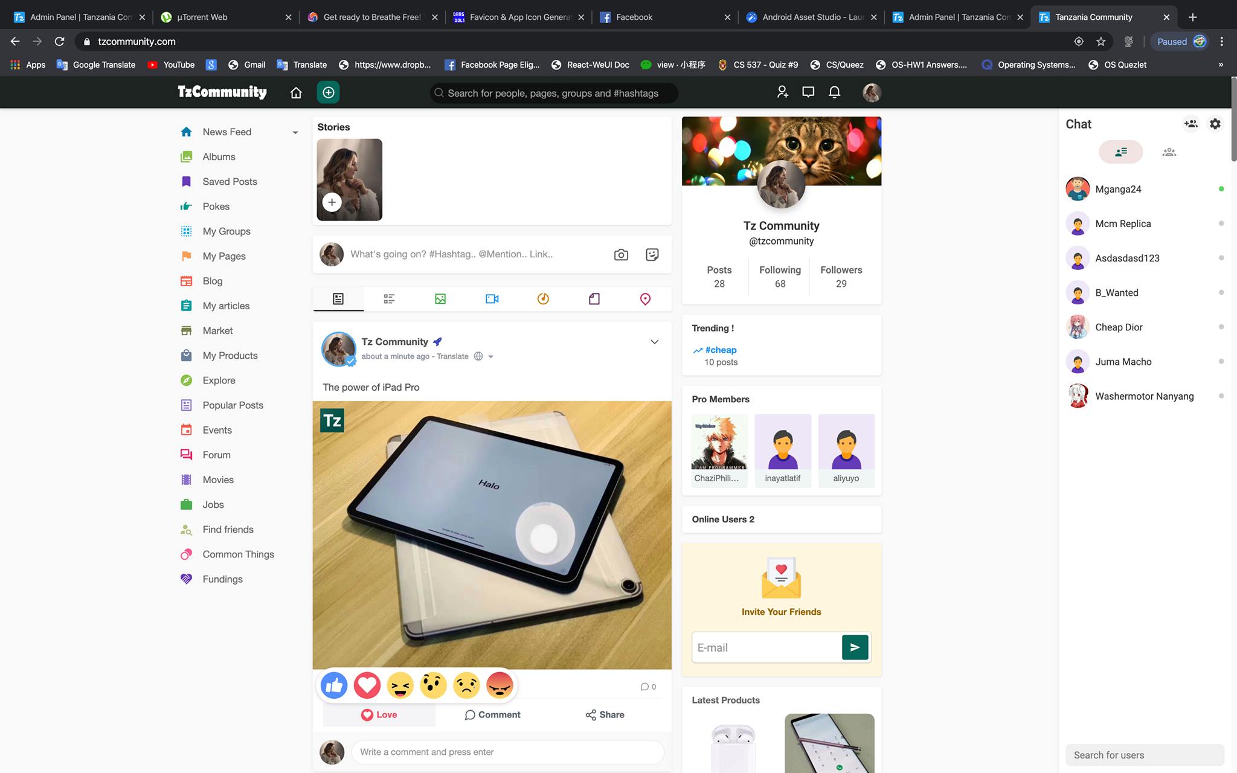Open the Apps shortcut in bookmarks bar
Viewport: 1237px width, 773px height.
(28, 65)
